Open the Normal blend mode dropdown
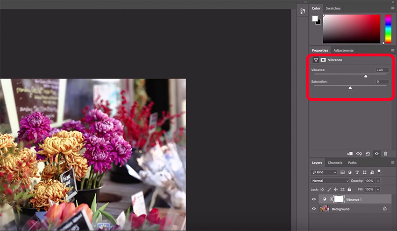Viewport: 397px width, 231px height. pyautogui.click(x=330, y=181)
